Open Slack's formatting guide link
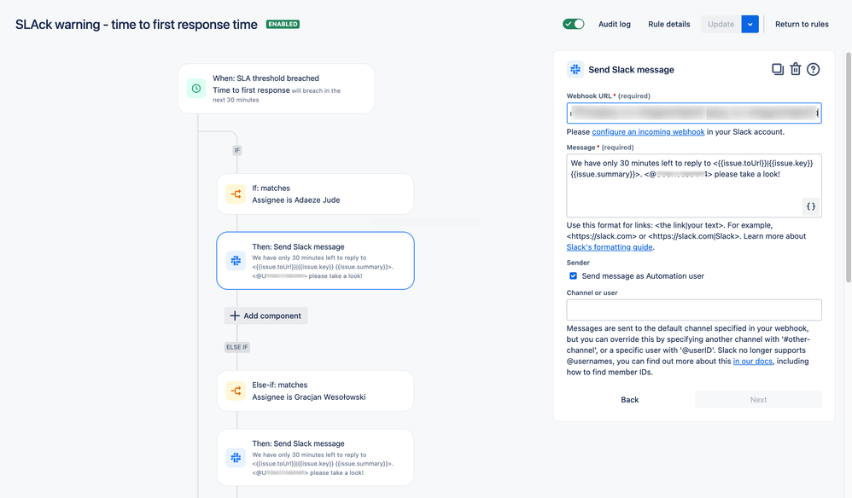 pos(609,246)
